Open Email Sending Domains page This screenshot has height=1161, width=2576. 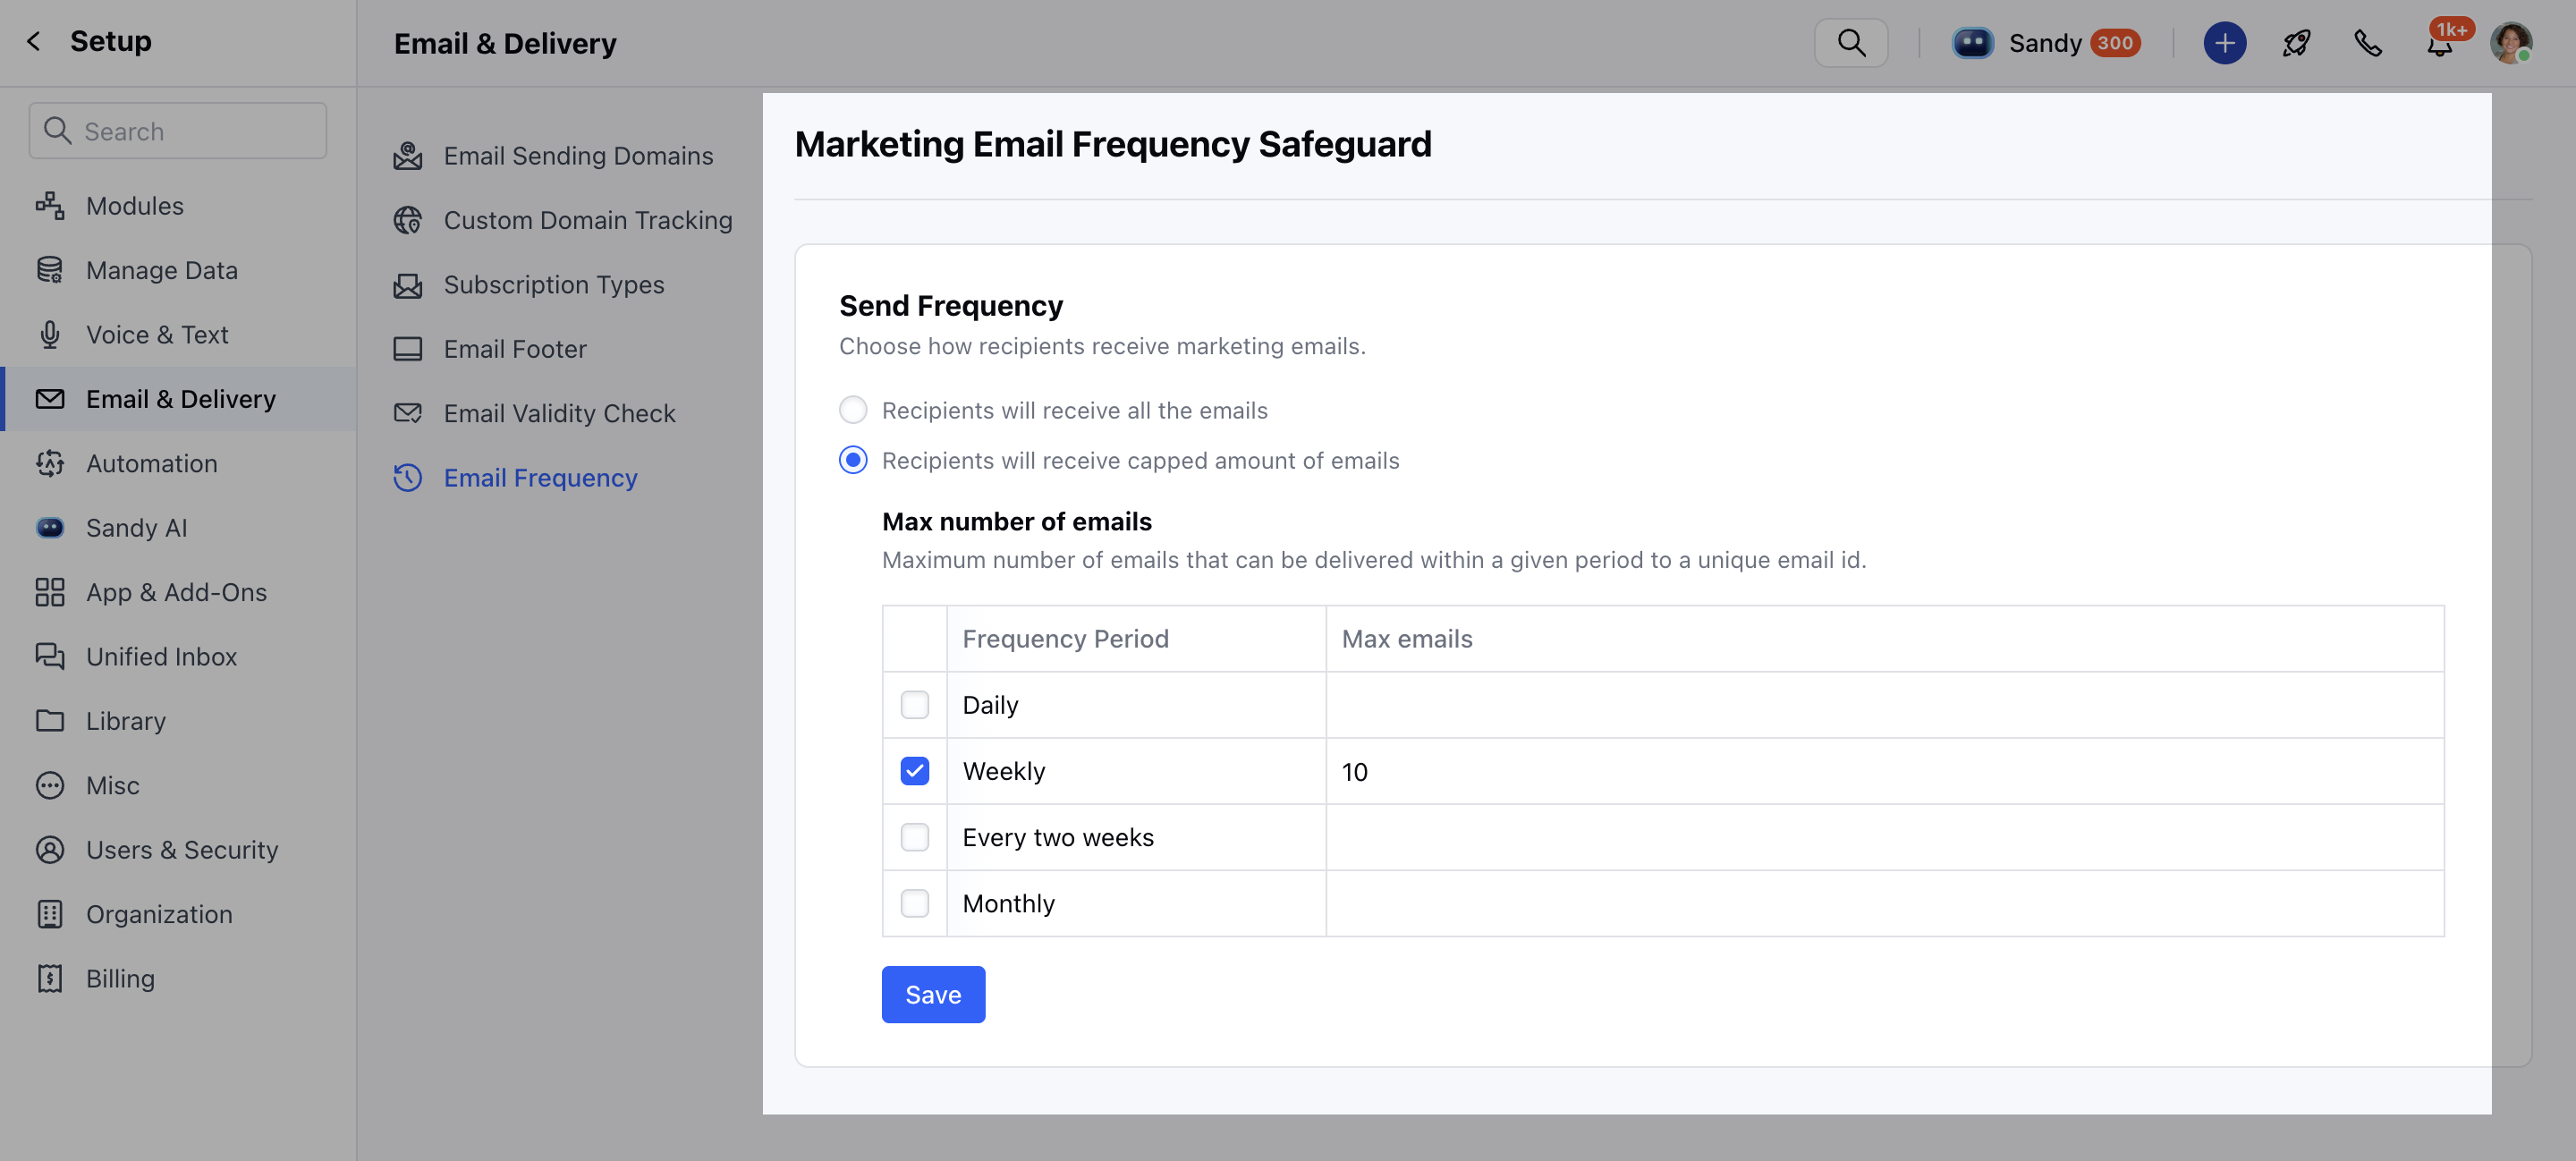[x=578, y=156]
